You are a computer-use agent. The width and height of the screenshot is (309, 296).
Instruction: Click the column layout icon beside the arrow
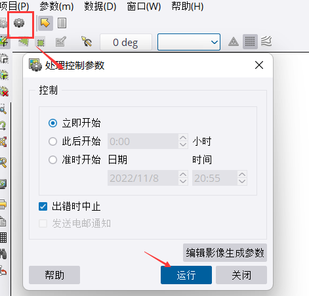pyautogui.click(x=62, y=23)
